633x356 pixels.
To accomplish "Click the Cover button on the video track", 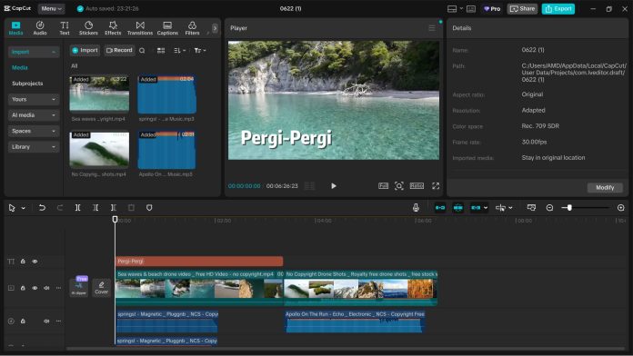I will click(x=101, y=288).
